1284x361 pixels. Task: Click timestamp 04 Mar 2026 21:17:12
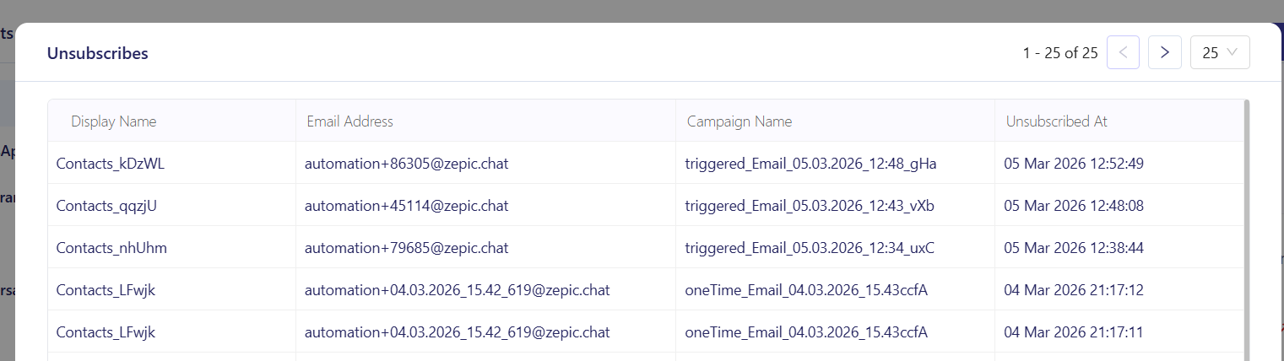click(x=1074, y=290)
